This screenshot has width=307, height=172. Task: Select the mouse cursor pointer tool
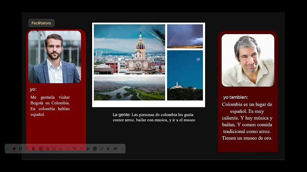tap(41, 149)
